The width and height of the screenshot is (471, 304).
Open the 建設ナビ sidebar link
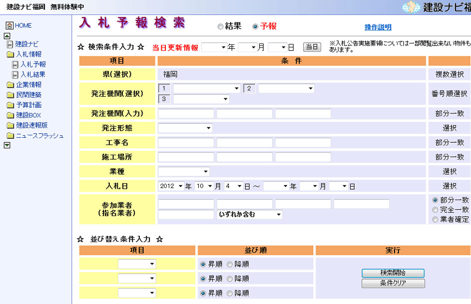click(x=27, y=44)
